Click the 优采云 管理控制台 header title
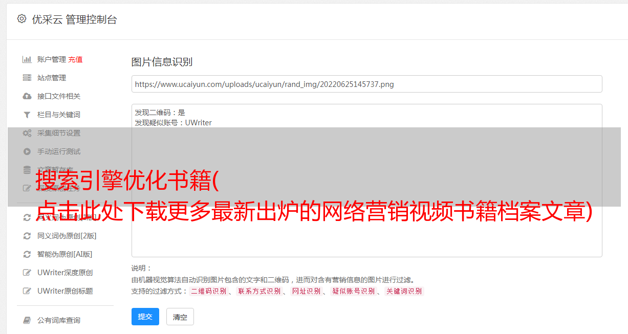 tap(74, 19)
